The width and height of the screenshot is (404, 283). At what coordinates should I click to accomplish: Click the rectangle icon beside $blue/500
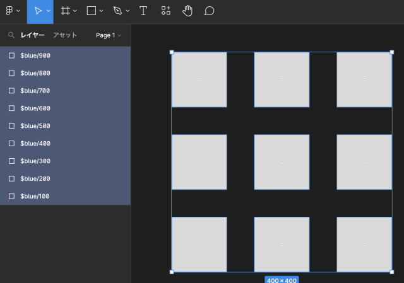pos(11,126)
